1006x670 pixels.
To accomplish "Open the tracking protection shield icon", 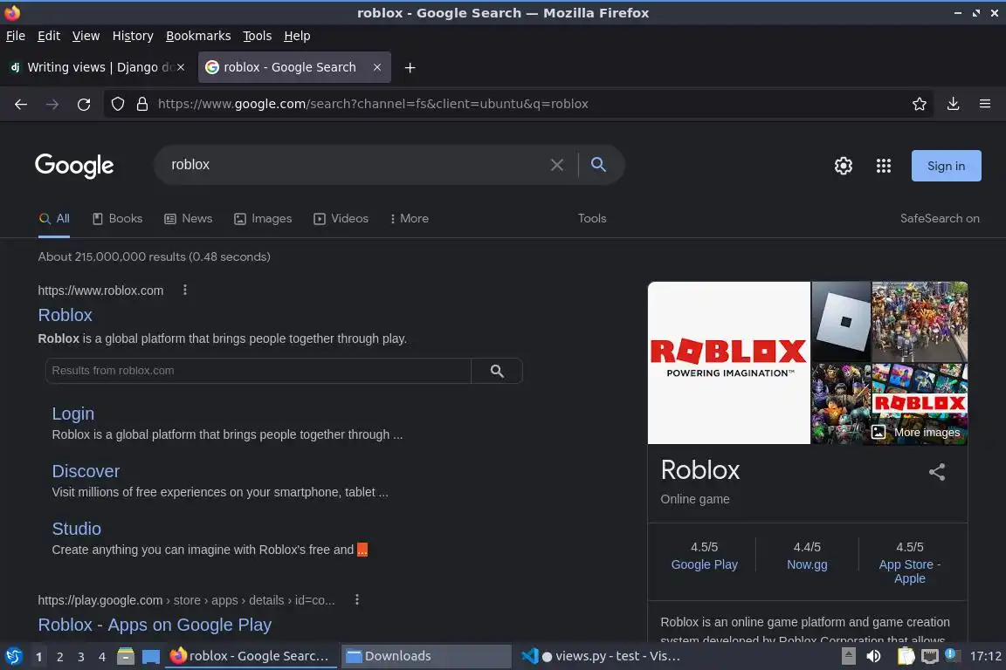I will (117, 104).
